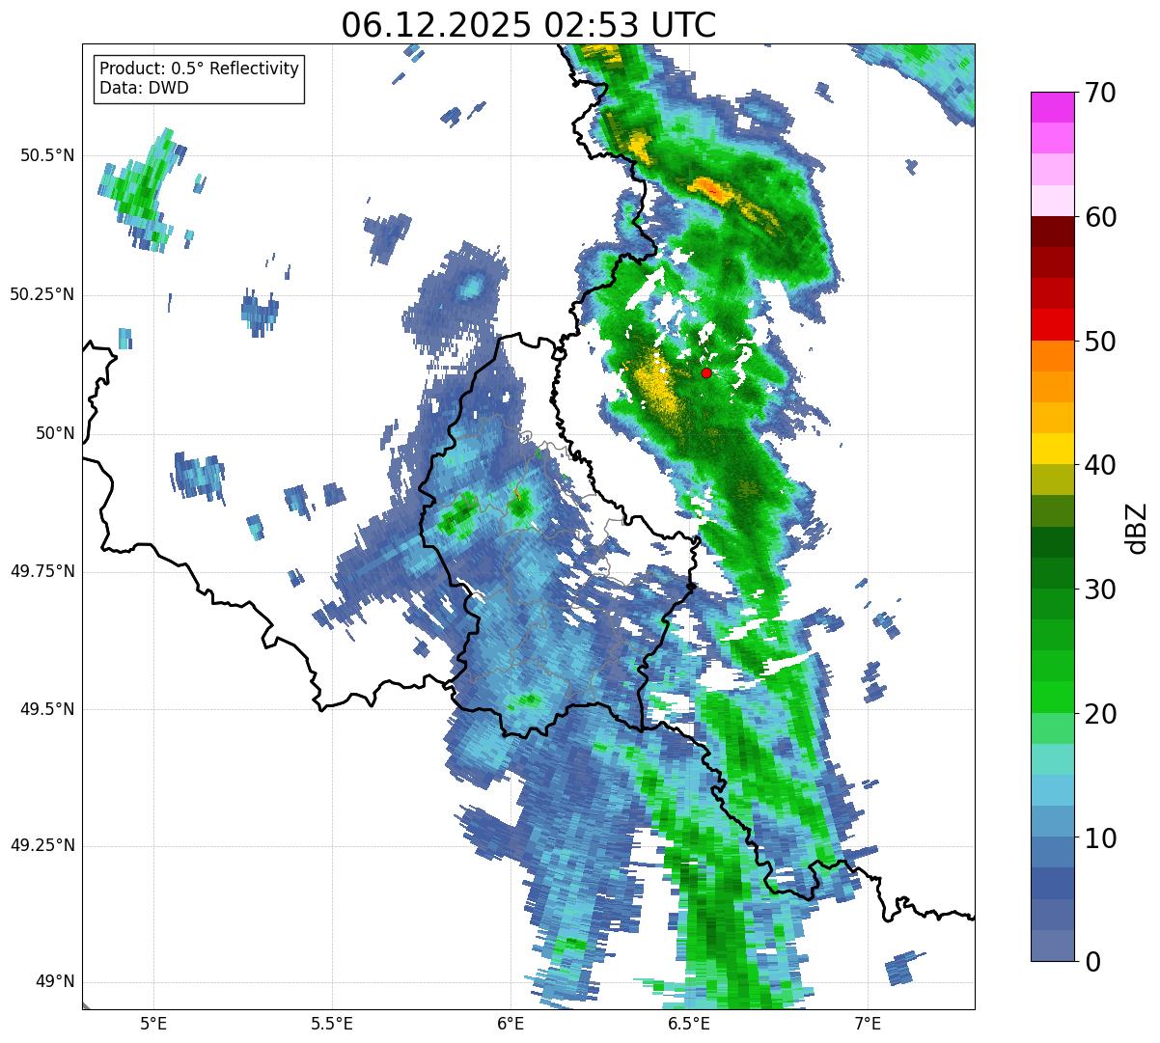Click the yellow colorbar swatch at 40
This screenshot has height=1043, width=1160.
[1051, 449]
